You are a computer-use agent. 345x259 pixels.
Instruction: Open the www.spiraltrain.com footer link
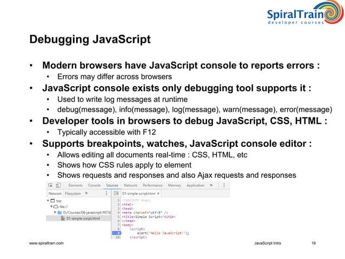(x=46, y=243)
